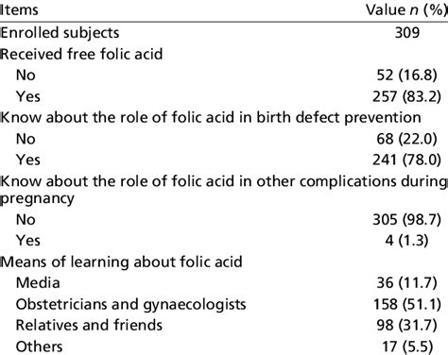Click the other complications during pregnancy heading
The image size is (448, 355).
(224, 190)
